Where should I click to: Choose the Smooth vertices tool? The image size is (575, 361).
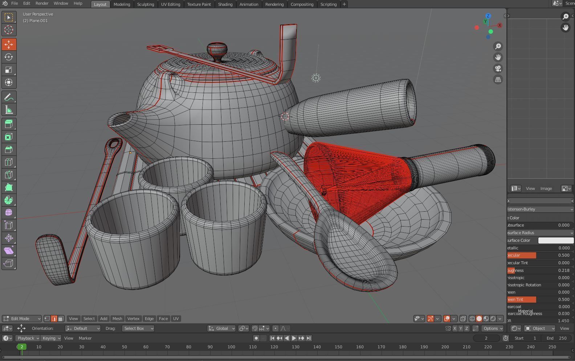[x=9, y=213]
